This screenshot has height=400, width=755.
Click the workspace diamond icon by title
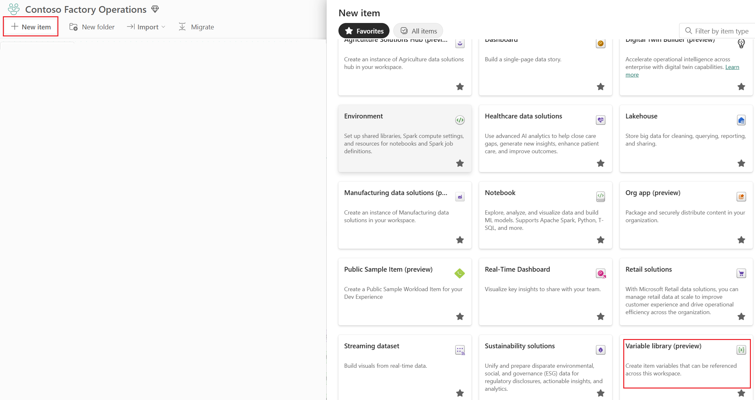coord(155,9)
